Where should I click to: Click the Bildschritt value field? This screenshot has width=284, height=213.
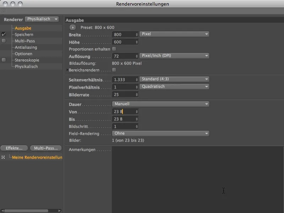(x=124, y=126)
